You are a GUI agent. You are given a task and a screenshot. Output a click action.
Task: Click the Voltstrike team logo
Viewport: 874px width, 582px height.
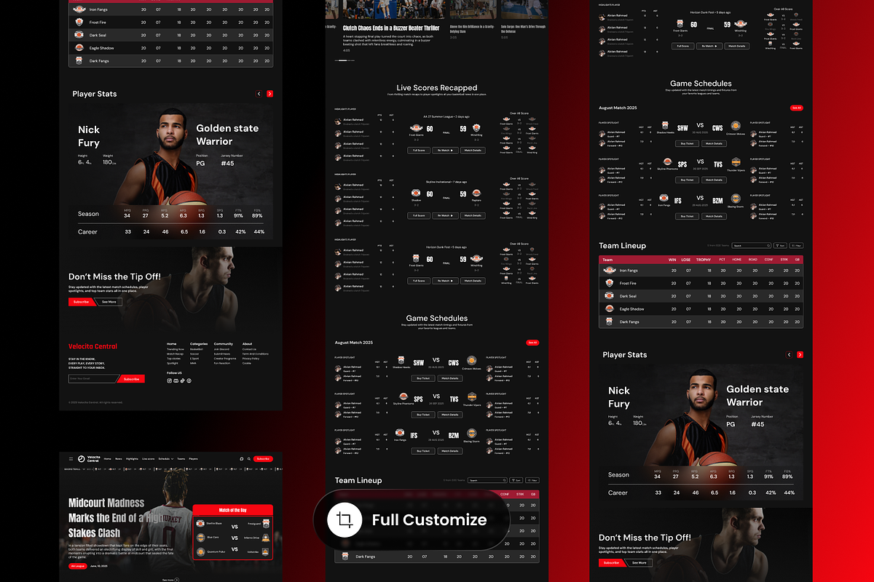pos(265,552)
